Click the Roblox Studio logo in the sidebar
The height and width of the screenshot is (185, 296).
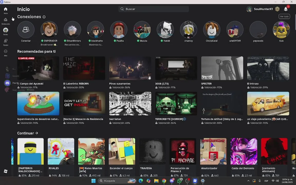point(6,171)
